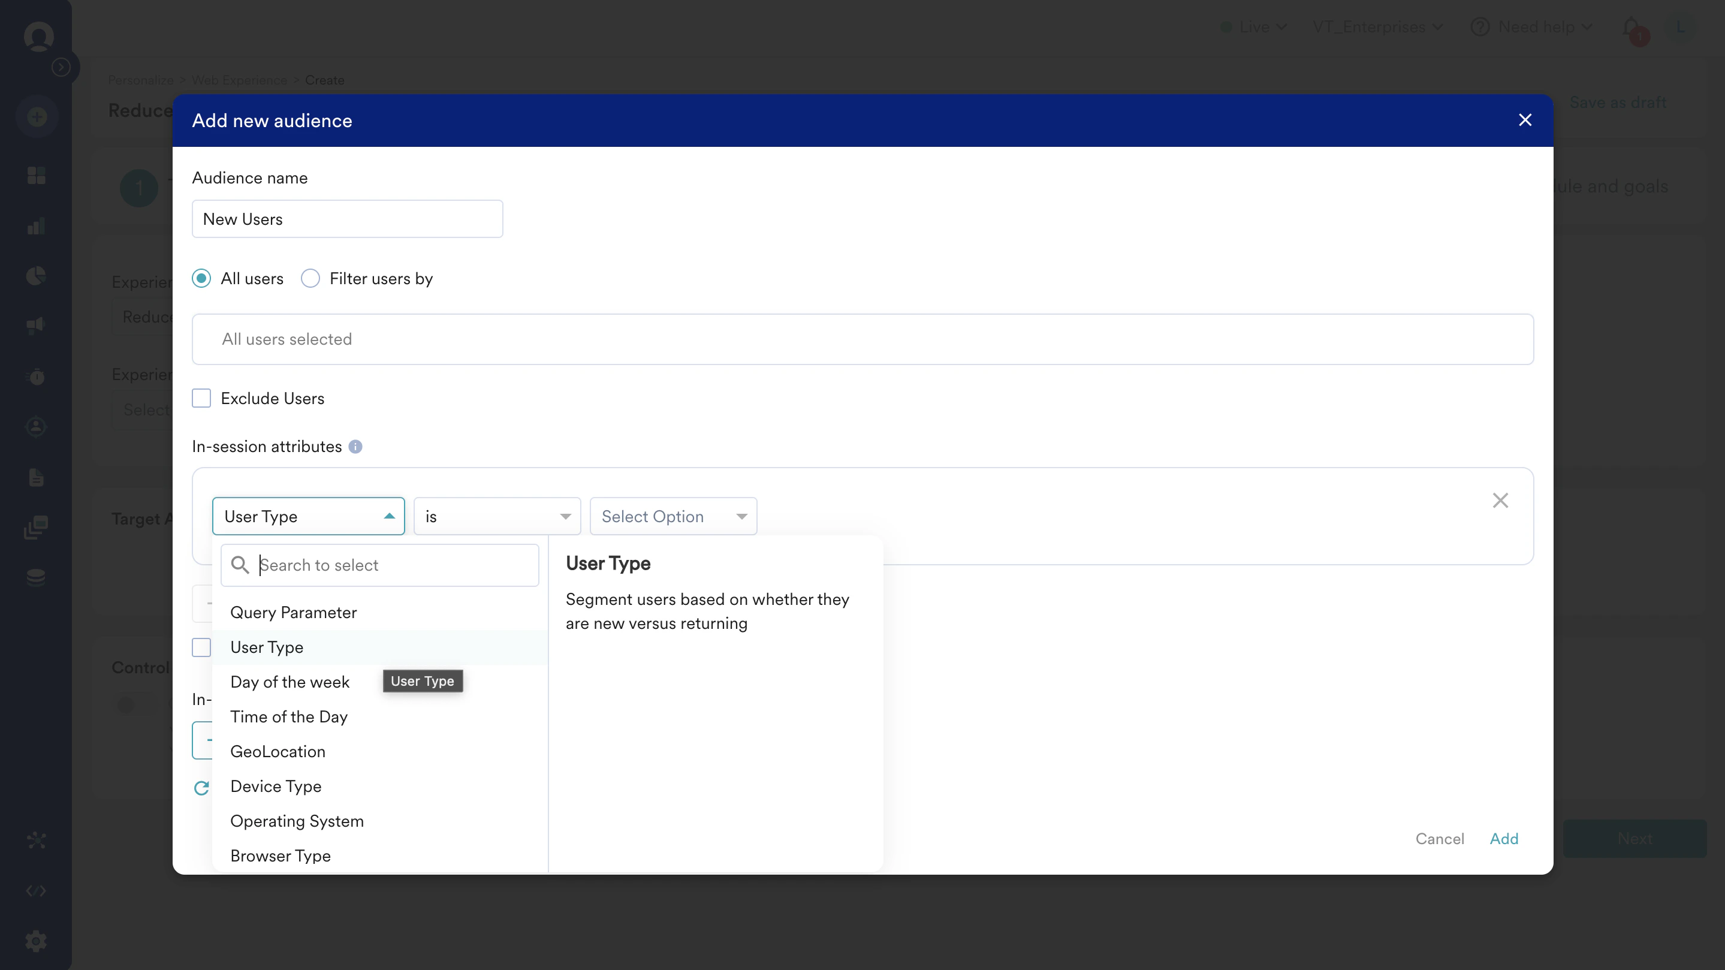Click the Cancel button
Viewport: 1725px width, 970px height.
[1439, 839]
